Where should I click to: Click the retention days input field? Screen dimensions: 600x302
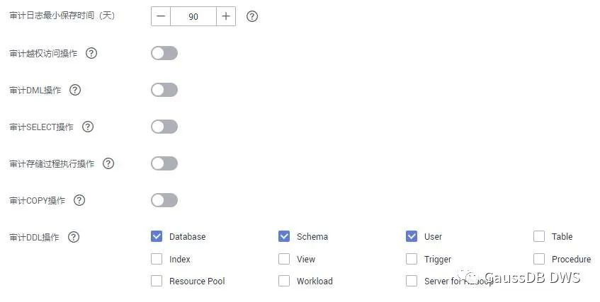coord(193,16)
